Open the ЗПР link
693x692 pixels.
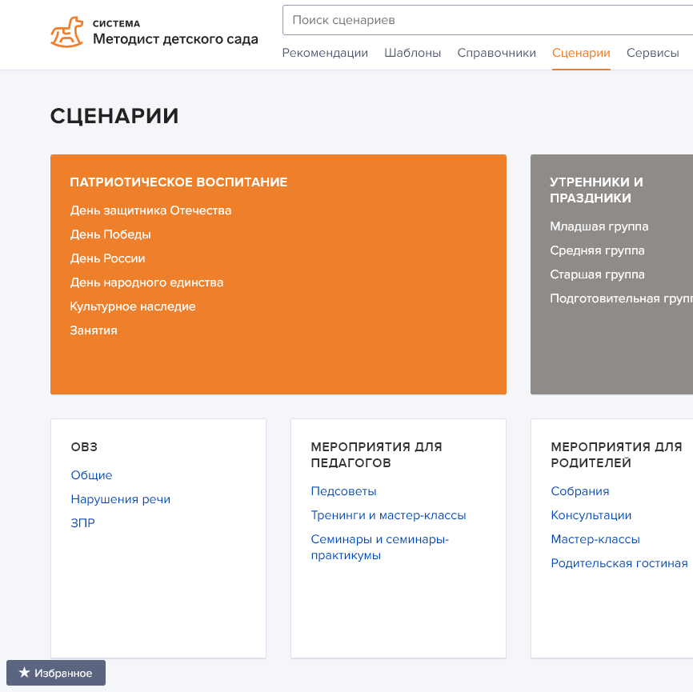pos(82,522)
